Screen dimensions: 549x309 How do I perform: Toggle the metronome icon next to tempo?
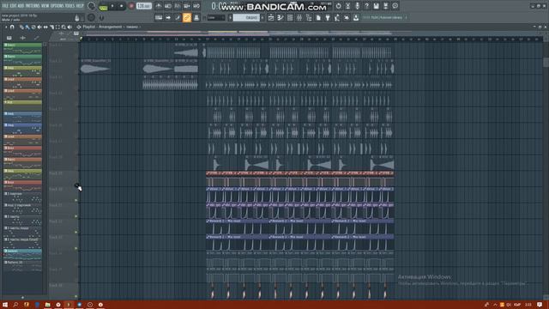[x=159, y=6]
